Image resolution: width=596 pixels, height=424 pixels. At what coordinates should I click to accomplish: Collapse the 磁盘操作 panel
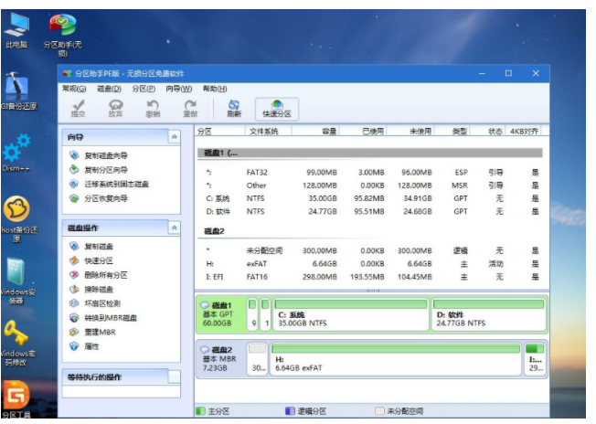coord(174,228)
